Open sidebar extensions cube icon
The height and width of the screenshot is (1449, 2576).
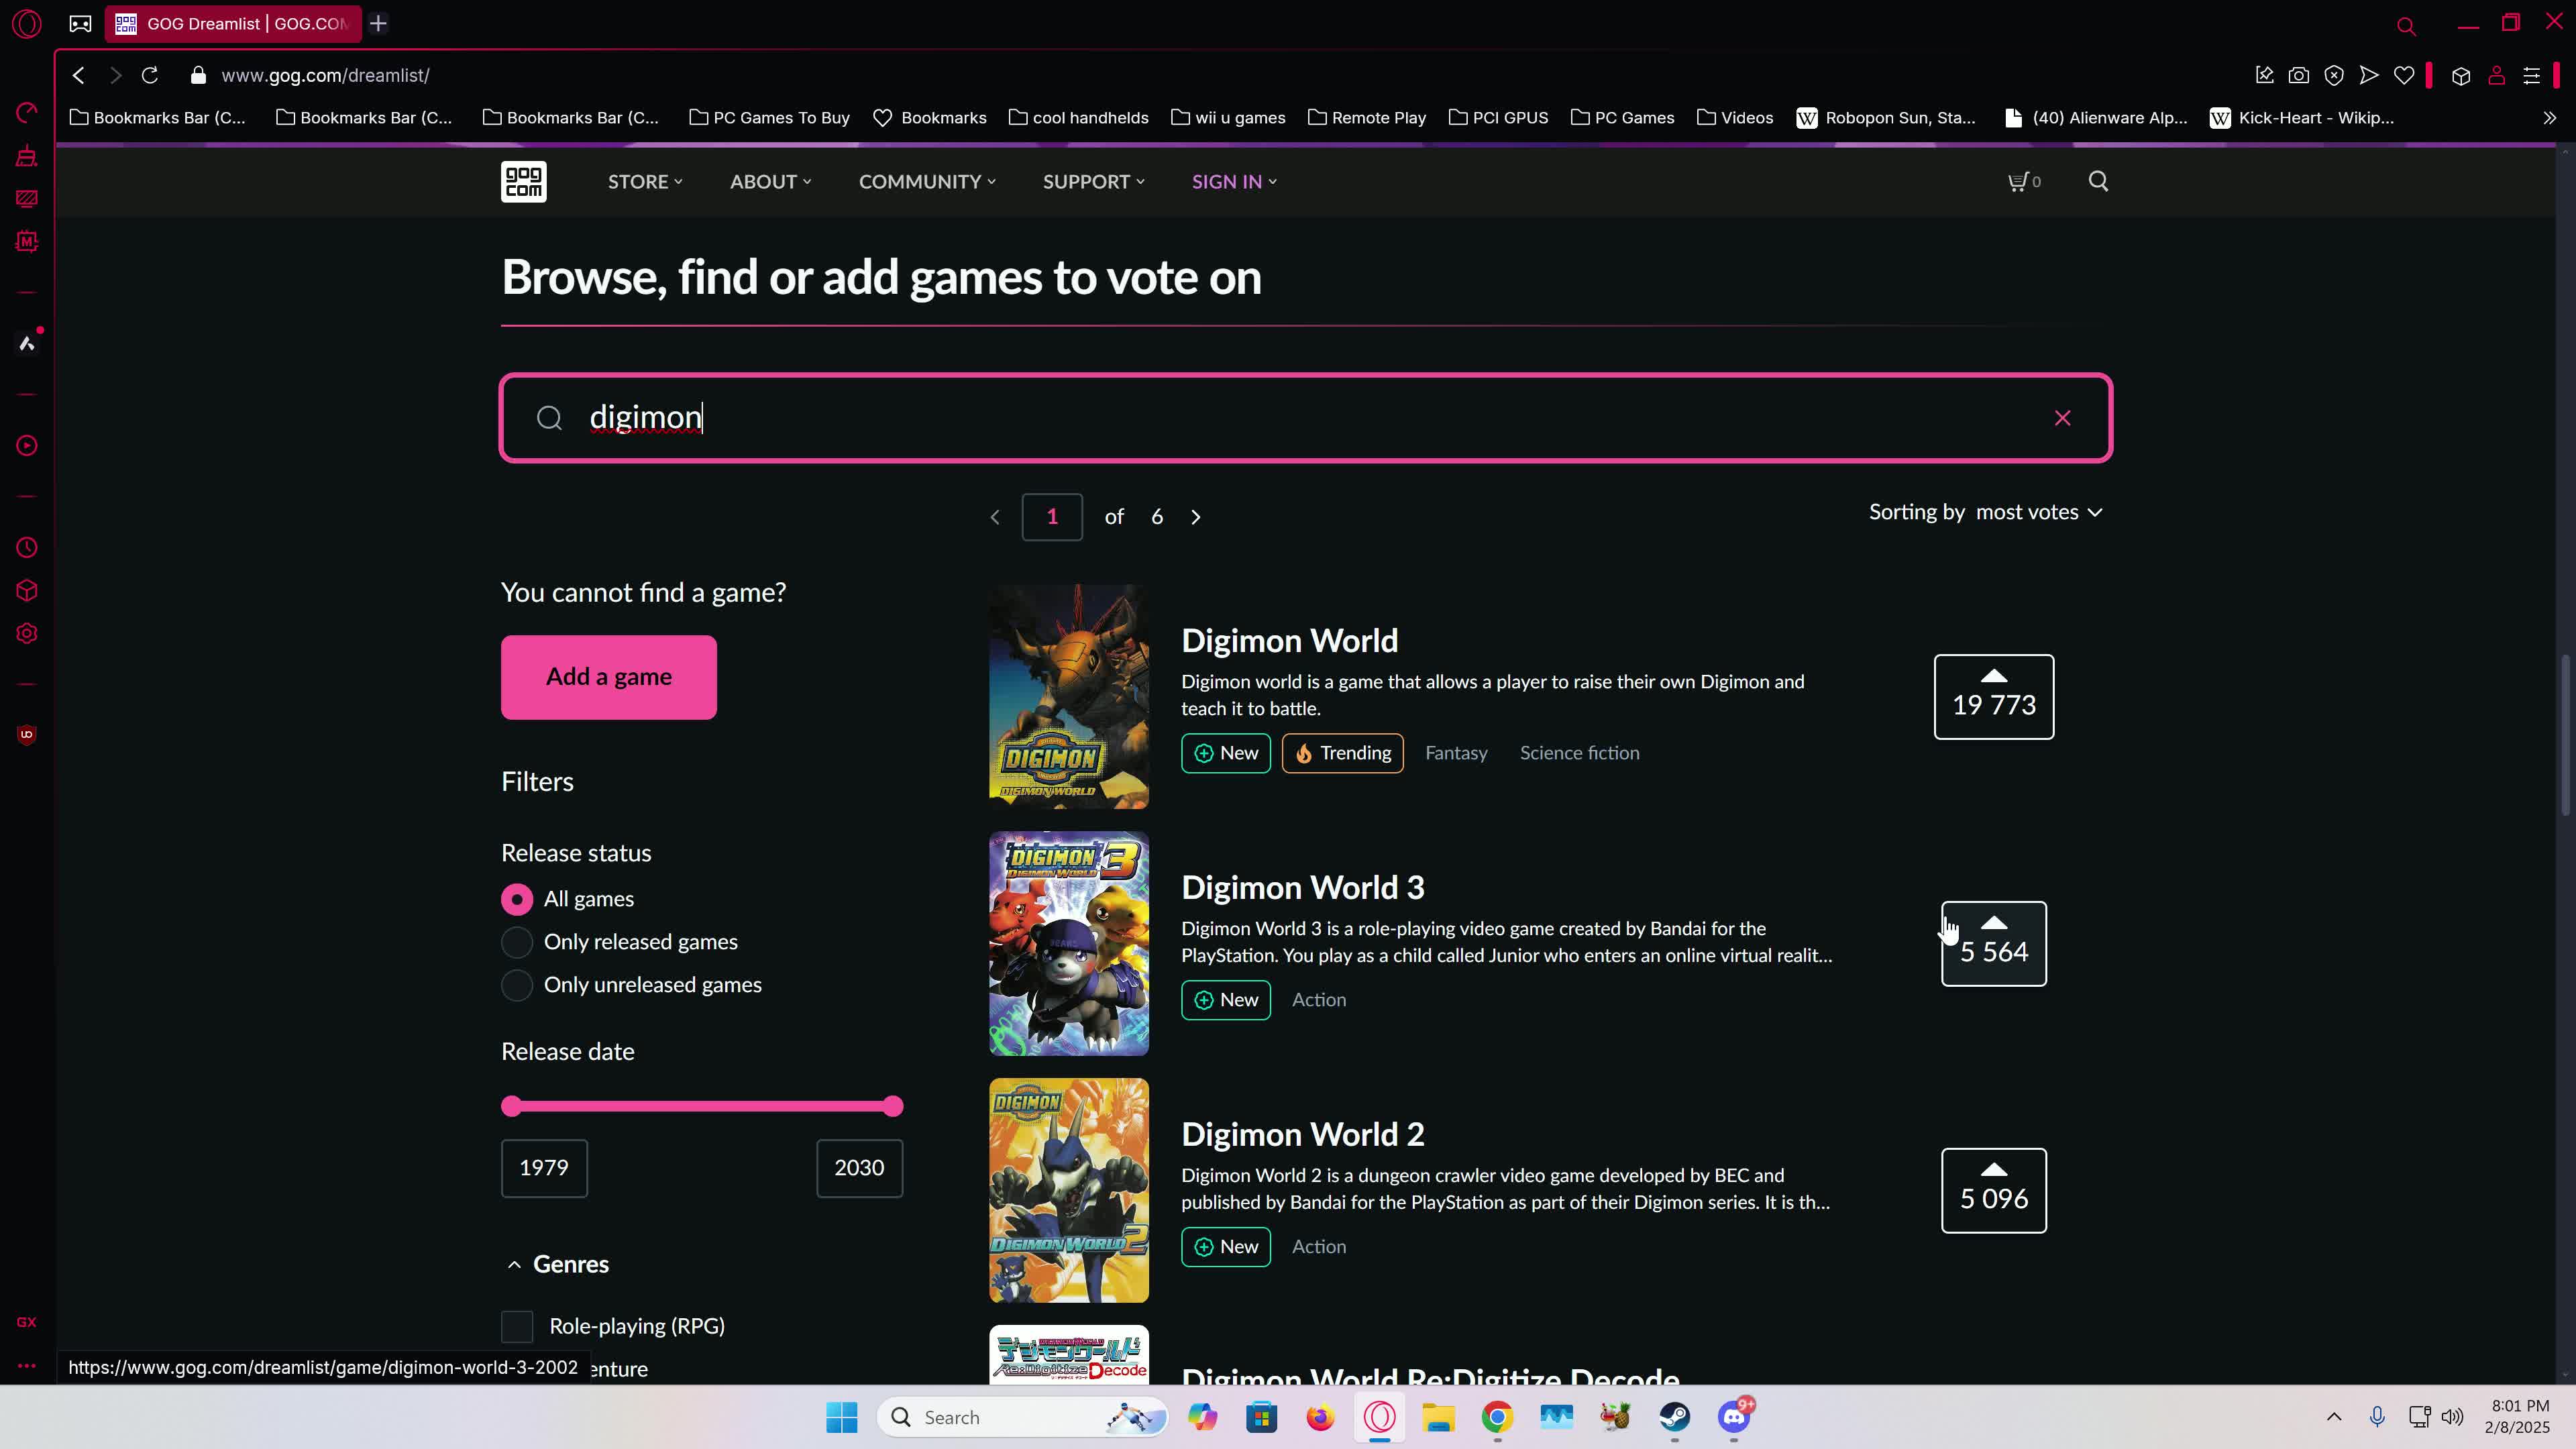coord(27,591)
